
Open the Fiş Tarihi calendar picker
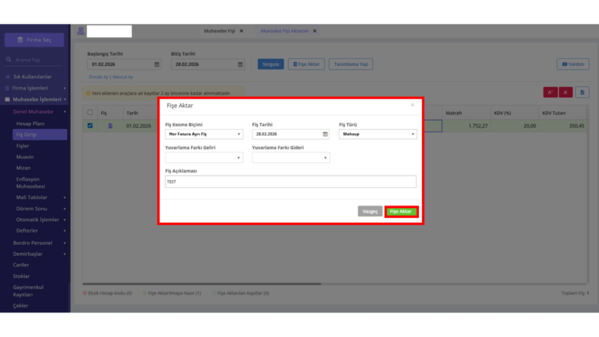325,134
